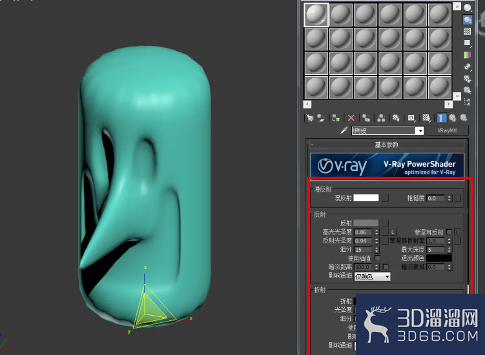
Task: Open the Material/Map Navigator icon
Action: (x=468, y=102)
